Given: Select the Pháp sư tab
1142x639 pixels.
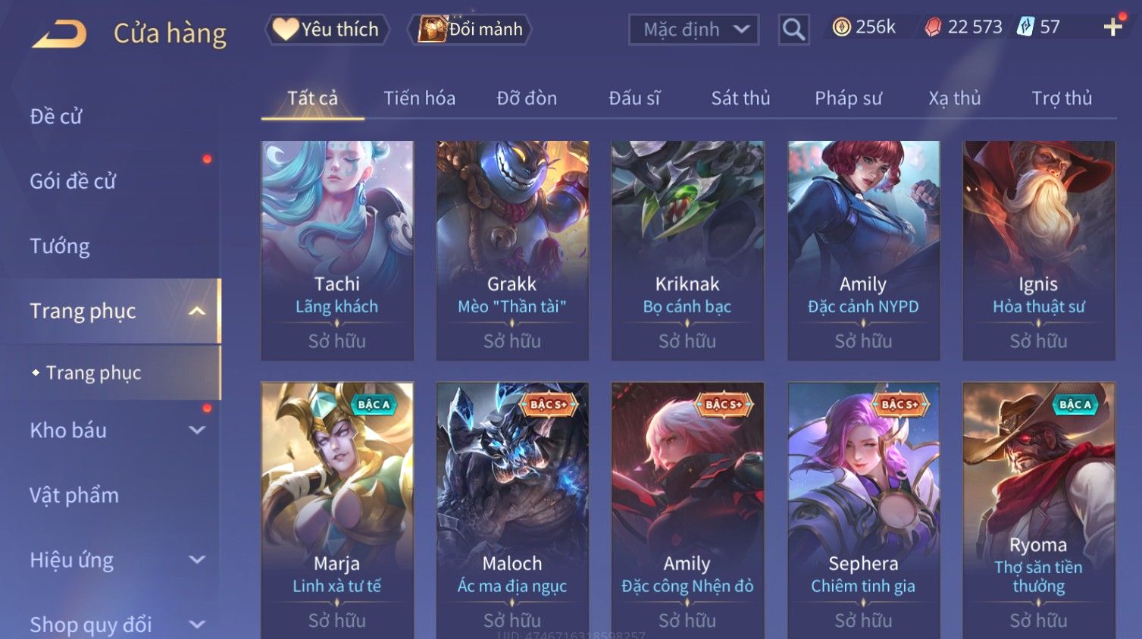Looking at the screenshot, I should (x=848, y=98).
